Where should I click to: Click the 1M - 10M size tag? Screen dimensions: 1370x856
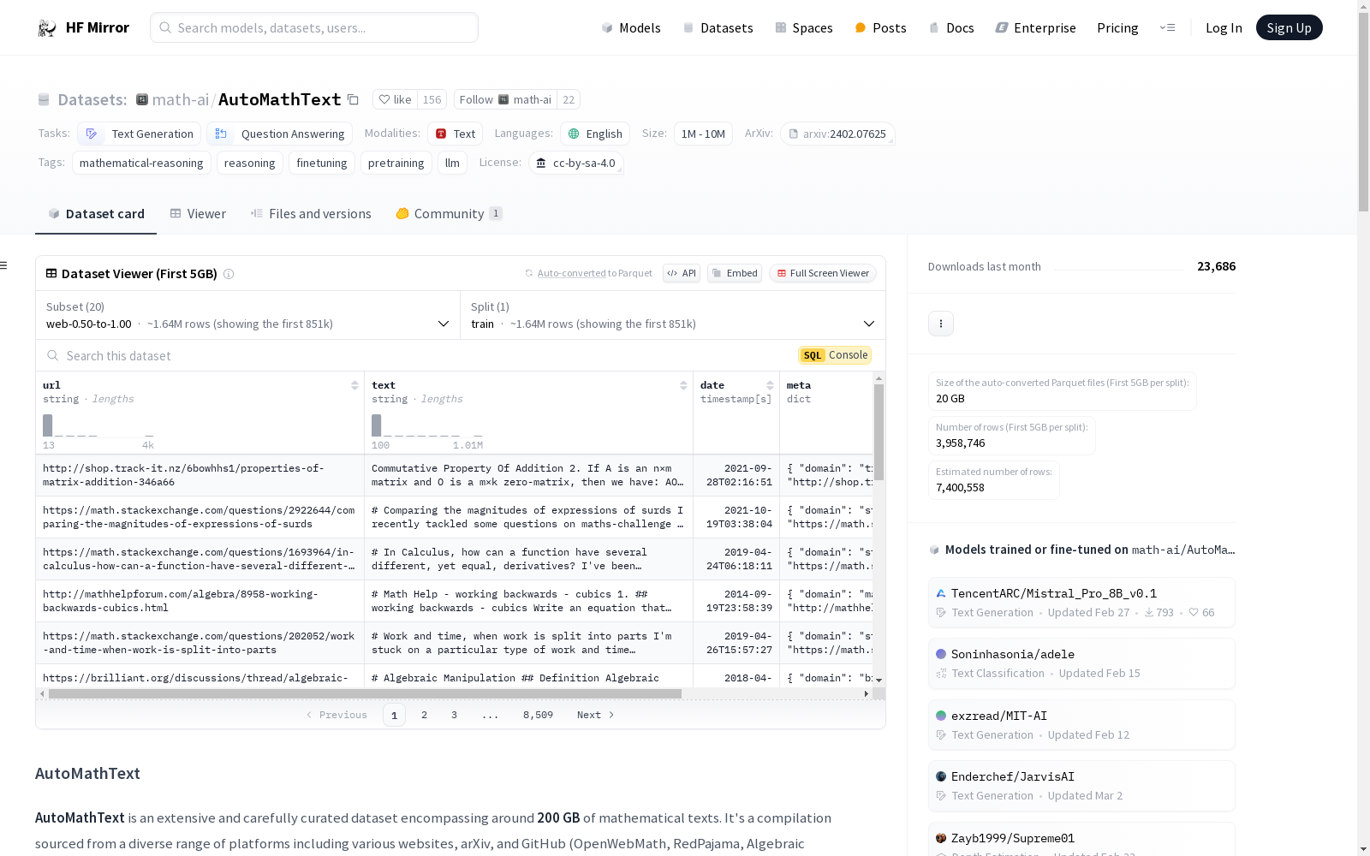tap(703, 134)
